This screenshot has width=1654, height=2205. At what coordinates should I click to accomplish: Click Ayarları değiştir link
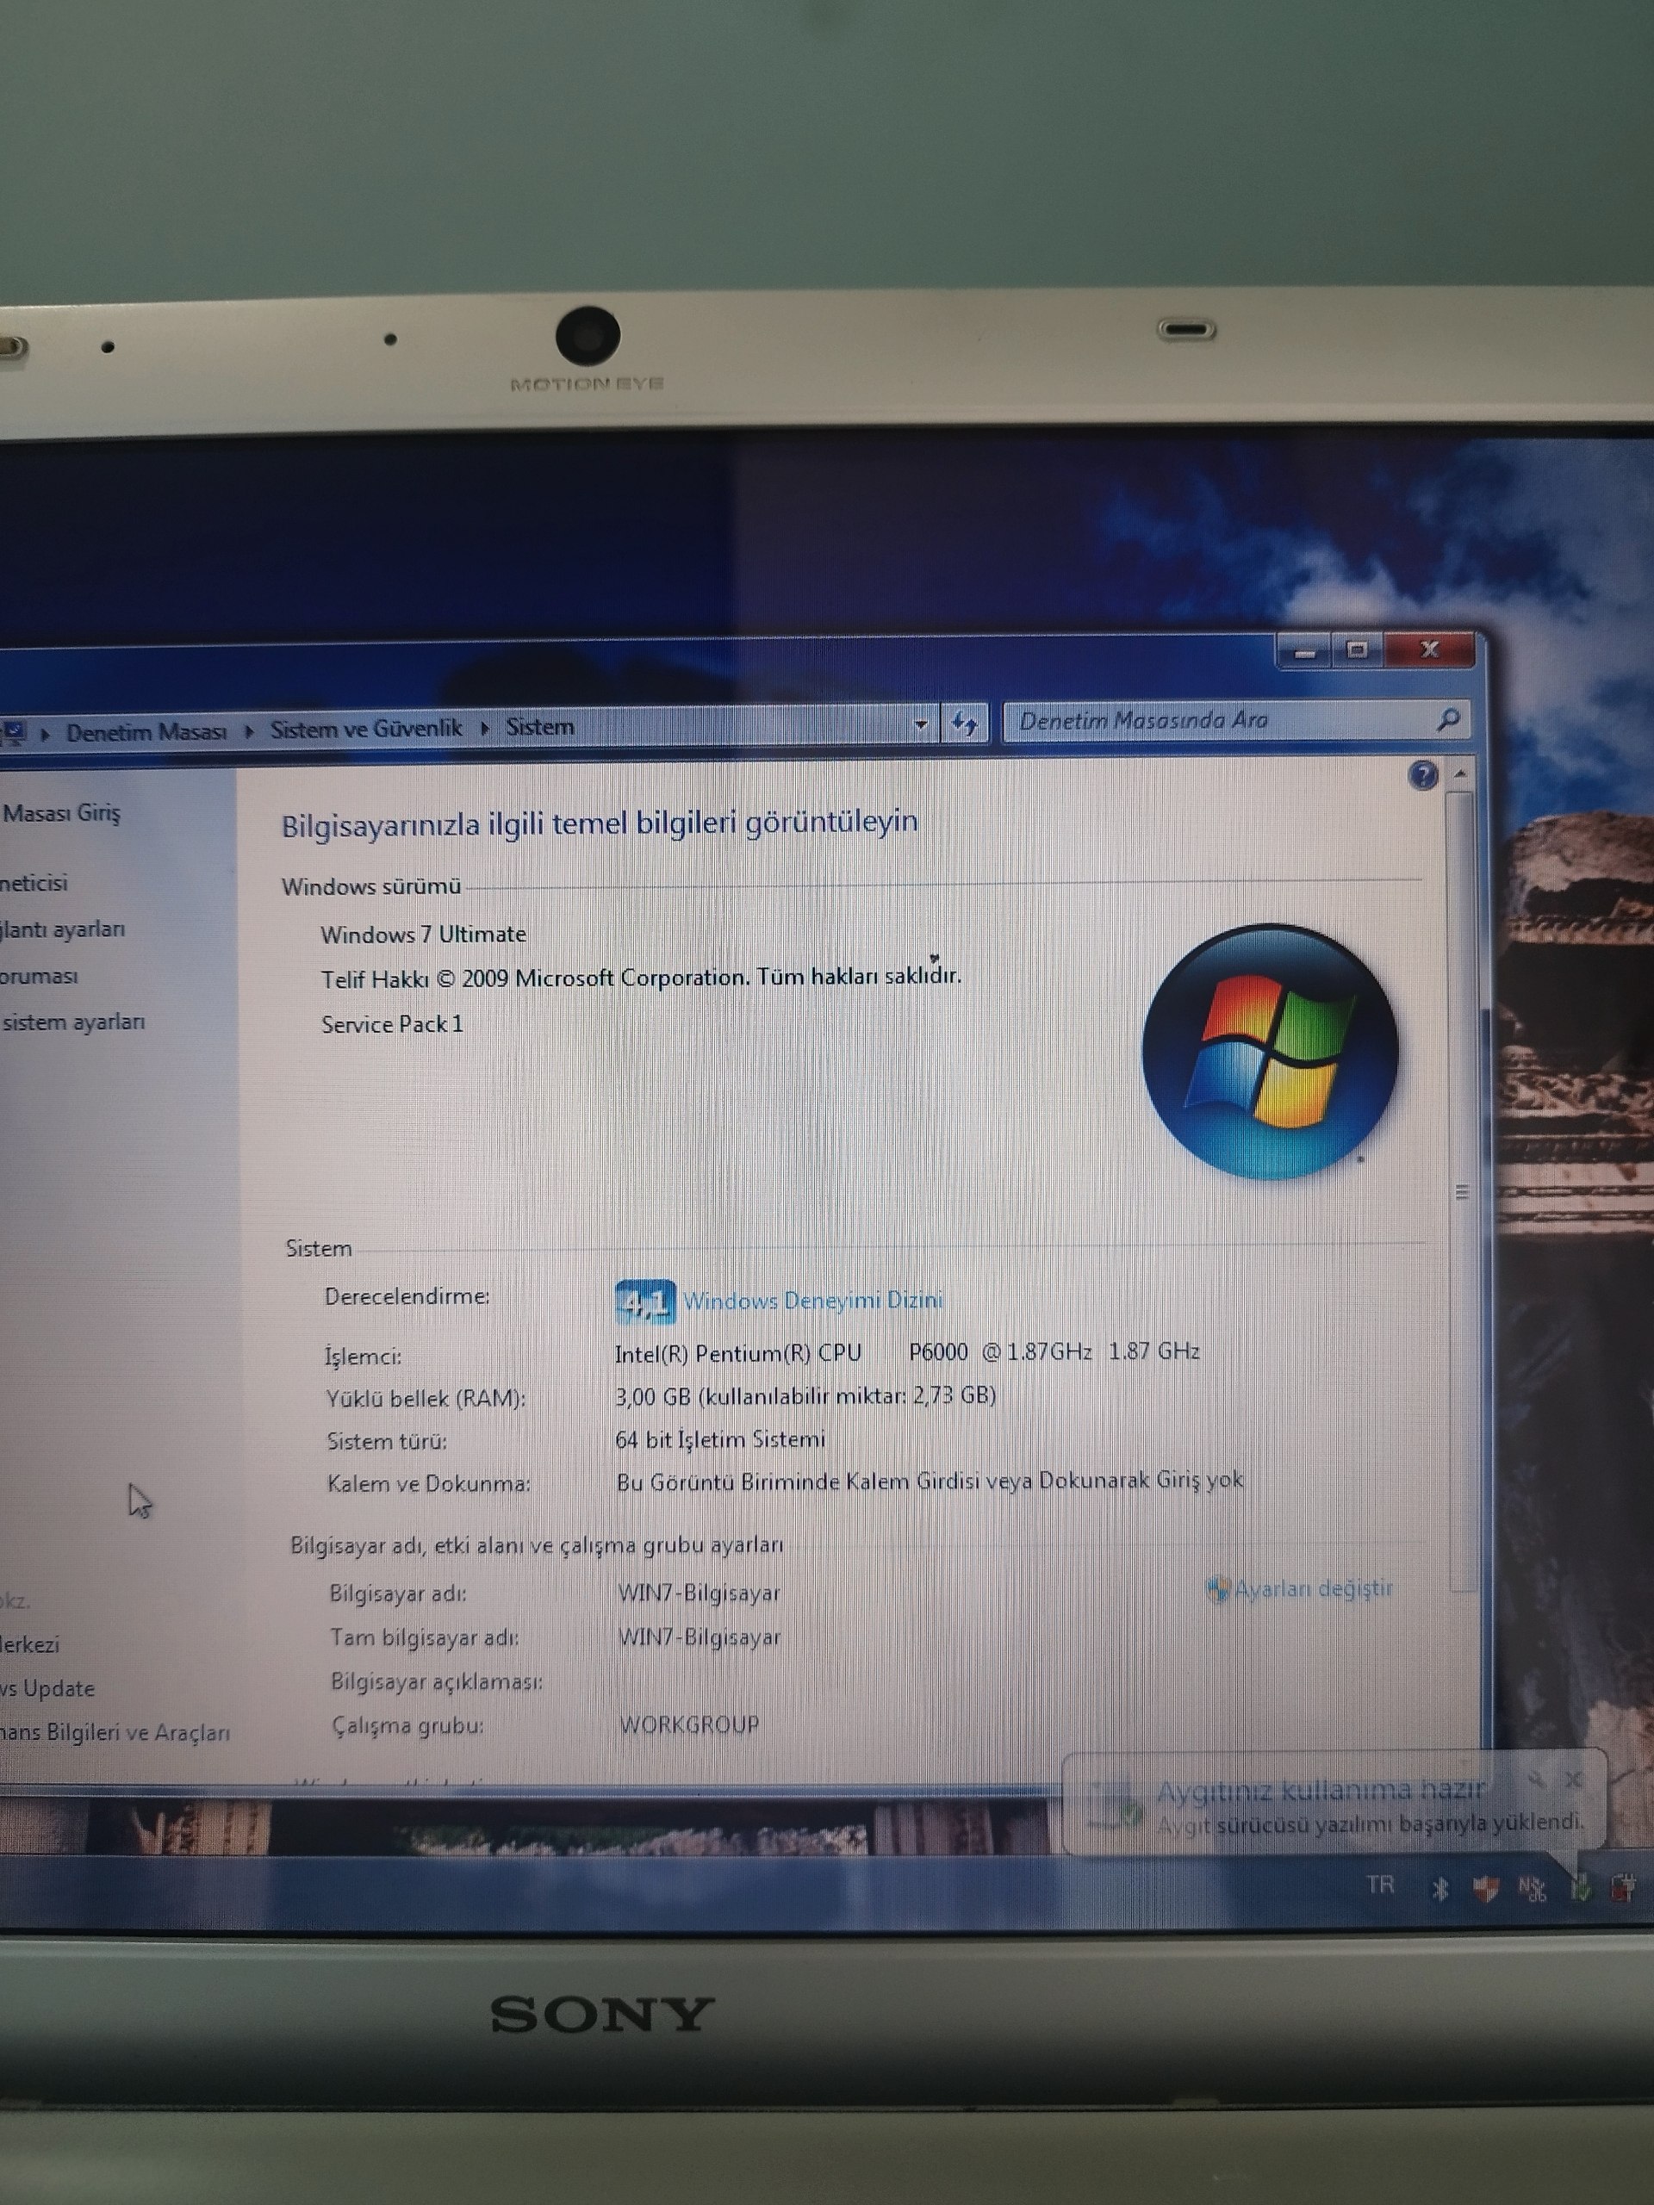1313,1588
